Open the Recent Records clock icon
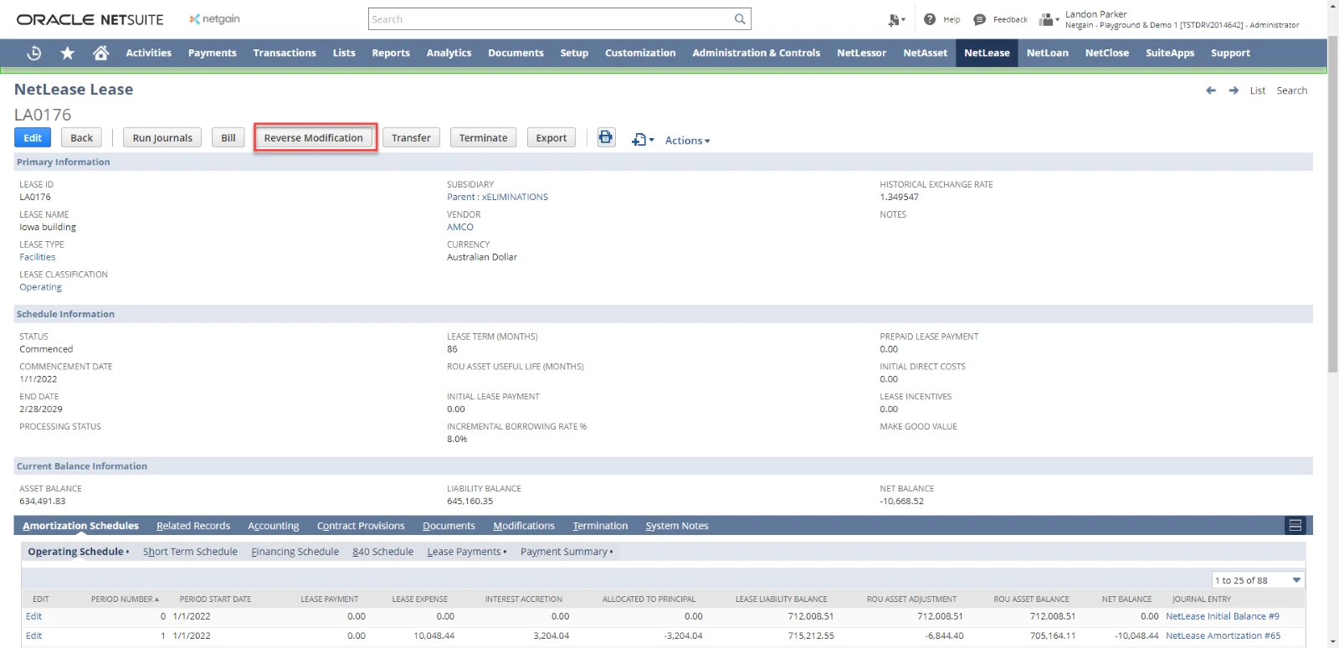This screenshot has height=648, width=1339. pos(34,53)
